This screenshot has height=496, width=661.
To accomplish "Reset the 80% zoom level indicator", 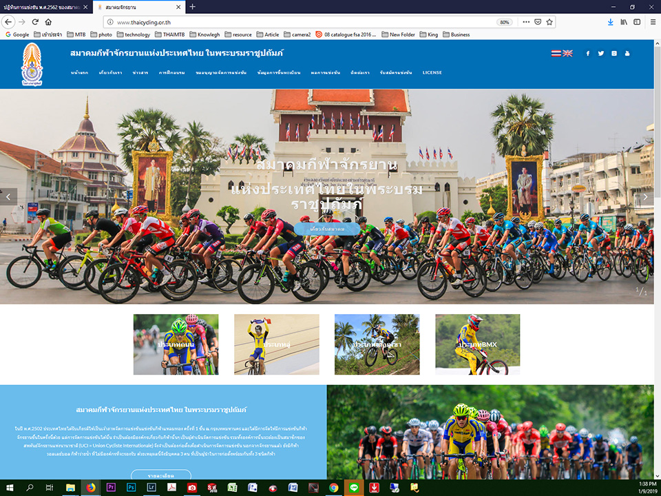I will 505,22.
